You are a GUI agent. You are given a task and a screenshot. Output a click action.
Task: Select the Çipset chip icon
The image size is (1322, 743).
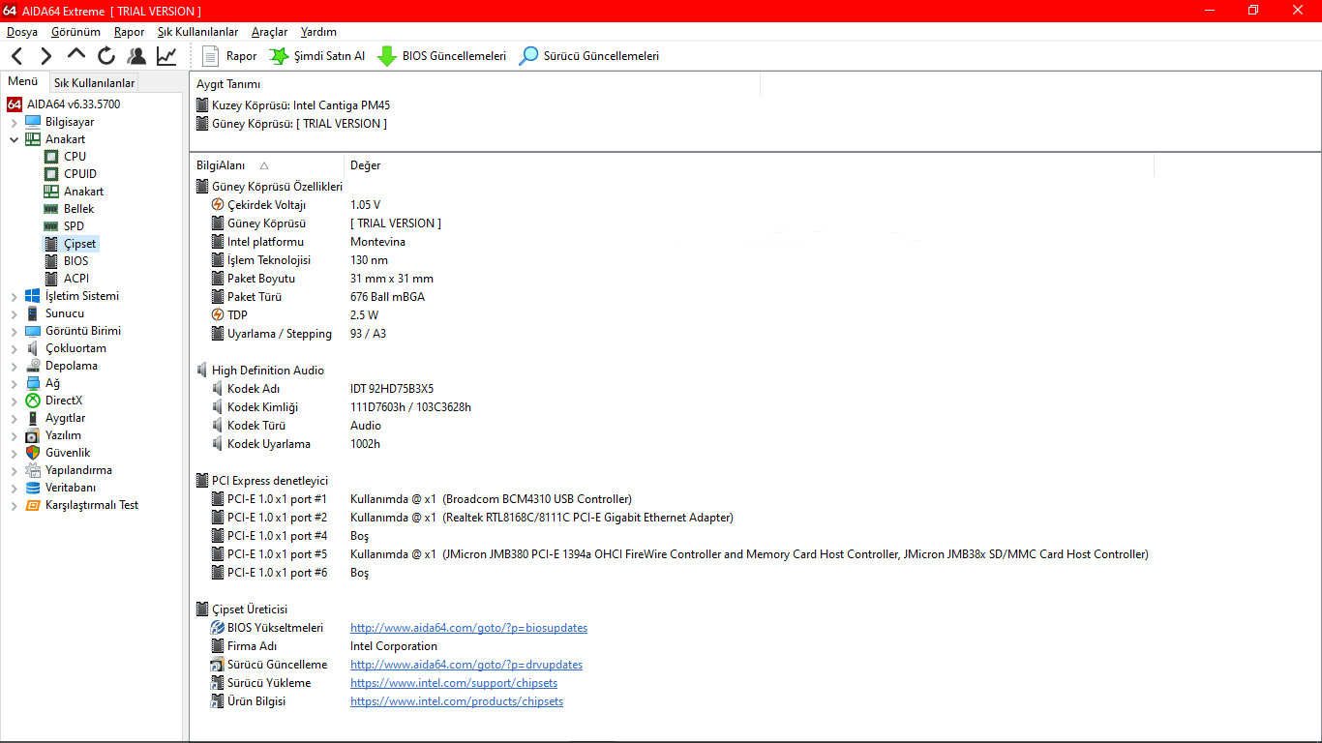[x=51, y=244]
